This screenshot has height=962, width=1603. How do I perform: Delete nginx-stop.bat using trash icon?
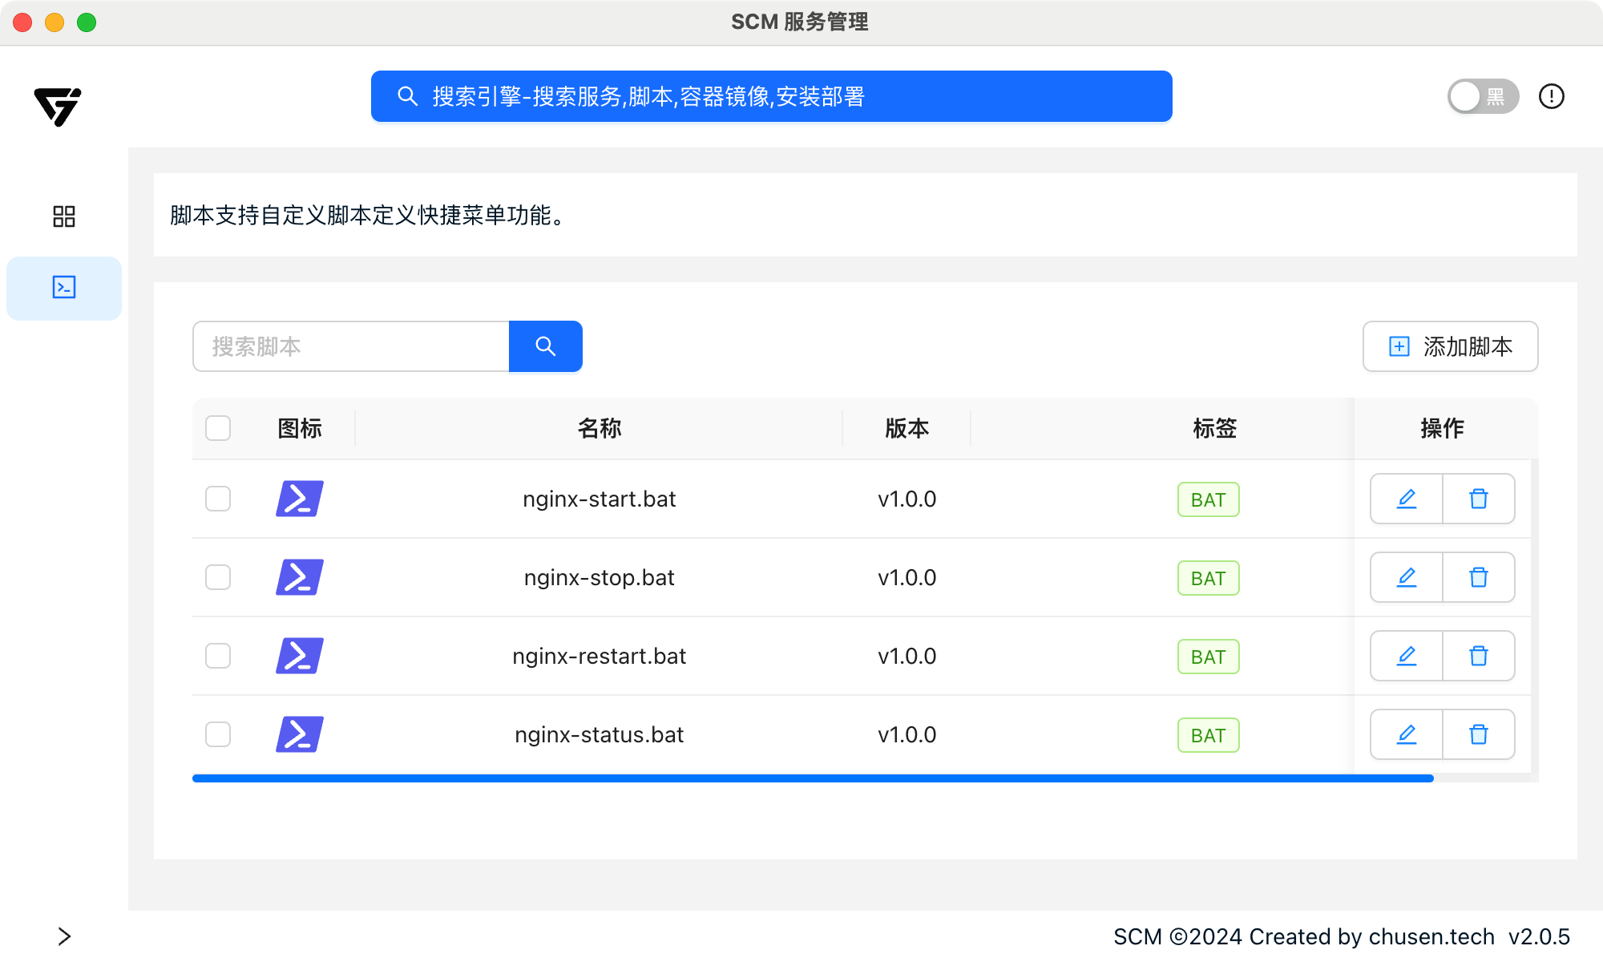(1478, 577)
